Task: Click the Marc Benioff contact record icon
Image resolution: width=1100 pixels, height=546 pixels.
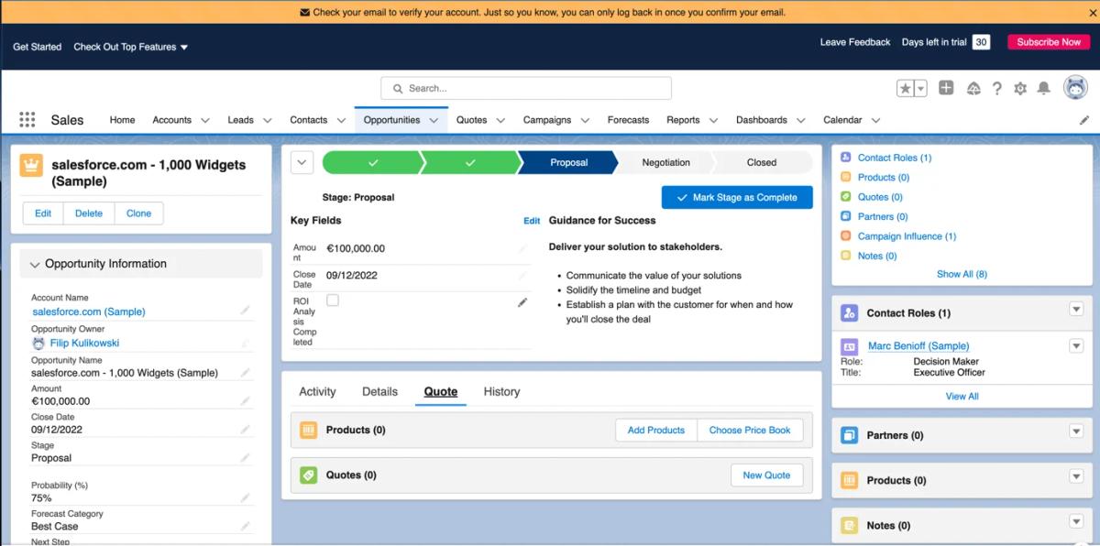Action: coord(850,346)
